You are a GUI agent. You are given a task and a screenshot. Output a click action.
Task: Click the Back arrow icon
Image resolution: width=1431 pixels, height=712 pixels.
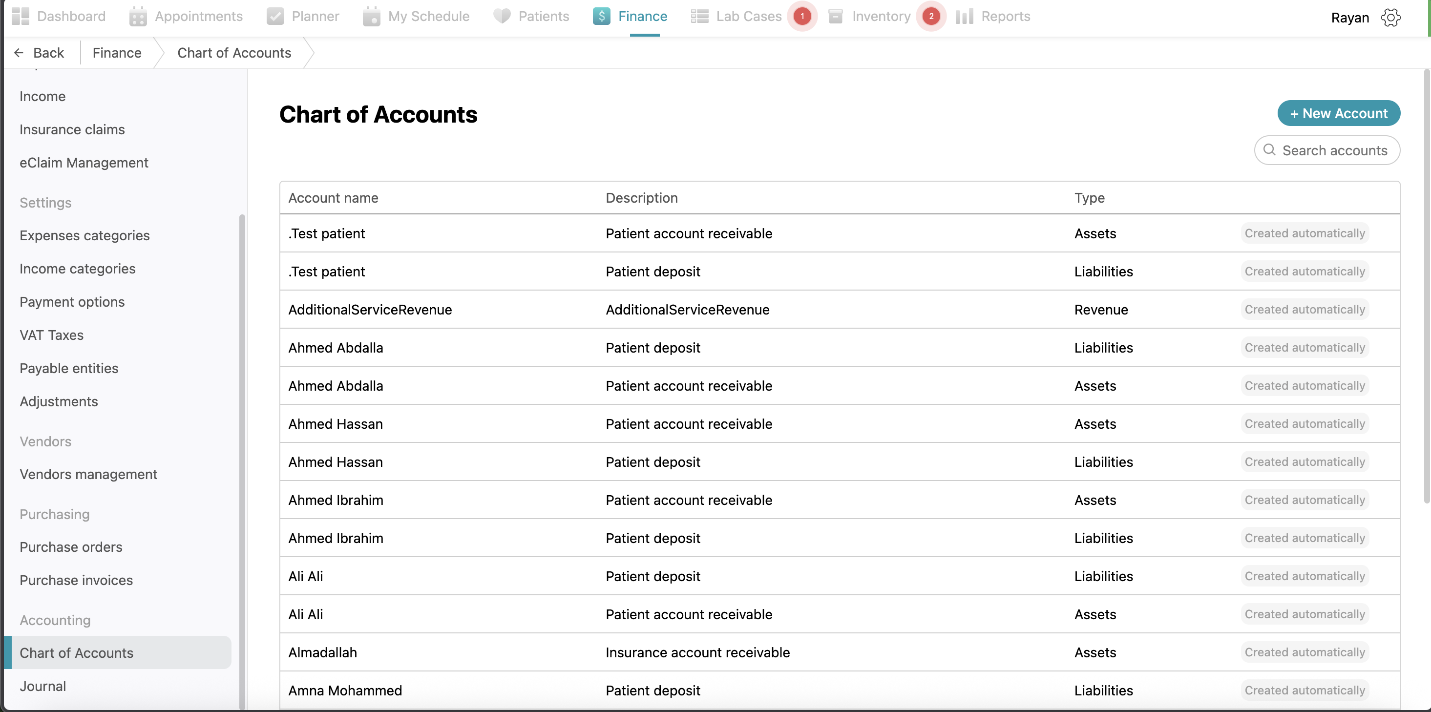click(19, 53)
